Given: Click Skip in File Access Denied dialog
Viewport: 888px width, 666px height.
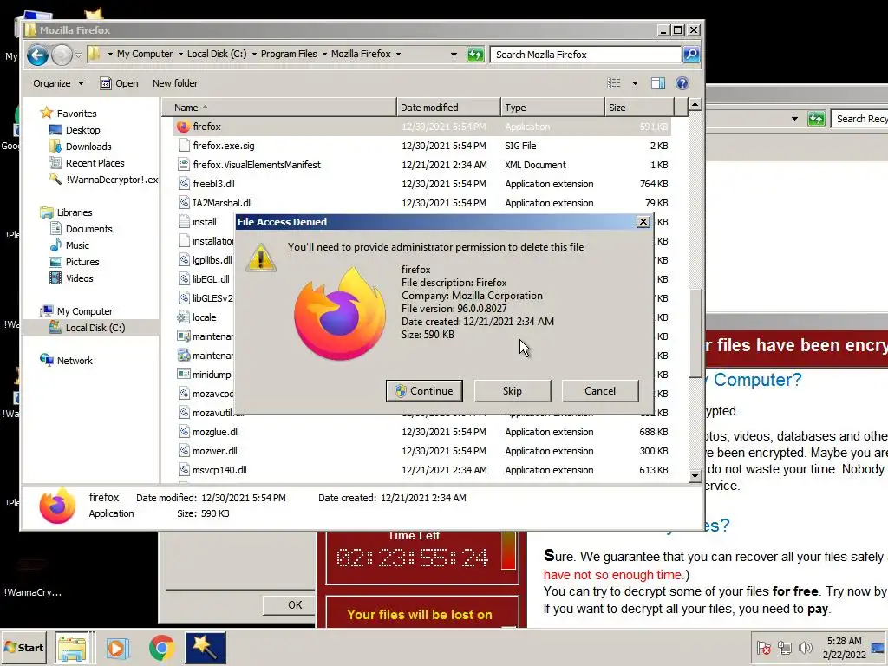Looking at the screenshot, I should click(512, 391).
